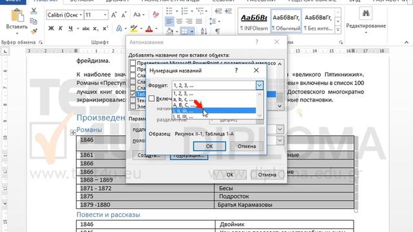Open the Редактирование binoculars icon
This screenshot has height=232, width=413.
click(366, 13)
